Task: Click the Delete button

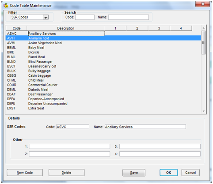Action: (66, 173)
